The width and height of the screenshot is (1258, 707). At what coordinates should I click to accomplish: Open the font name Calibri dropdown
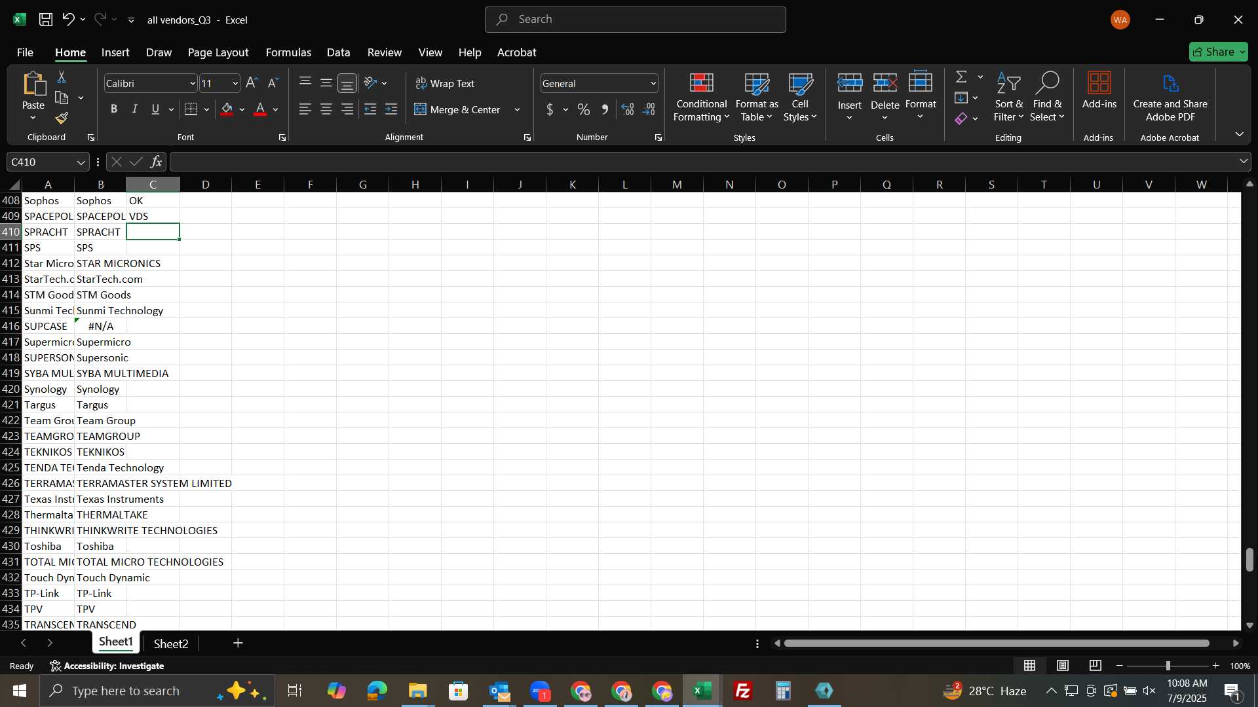click(193, 84)
